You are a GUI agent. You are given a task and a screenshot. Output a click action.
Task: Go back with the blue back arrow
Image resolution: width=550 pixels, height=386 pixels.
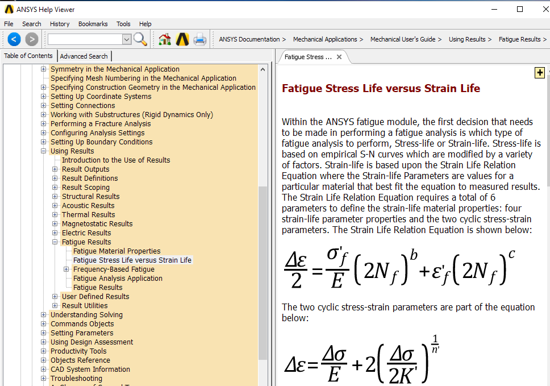(x=14, y=39)
